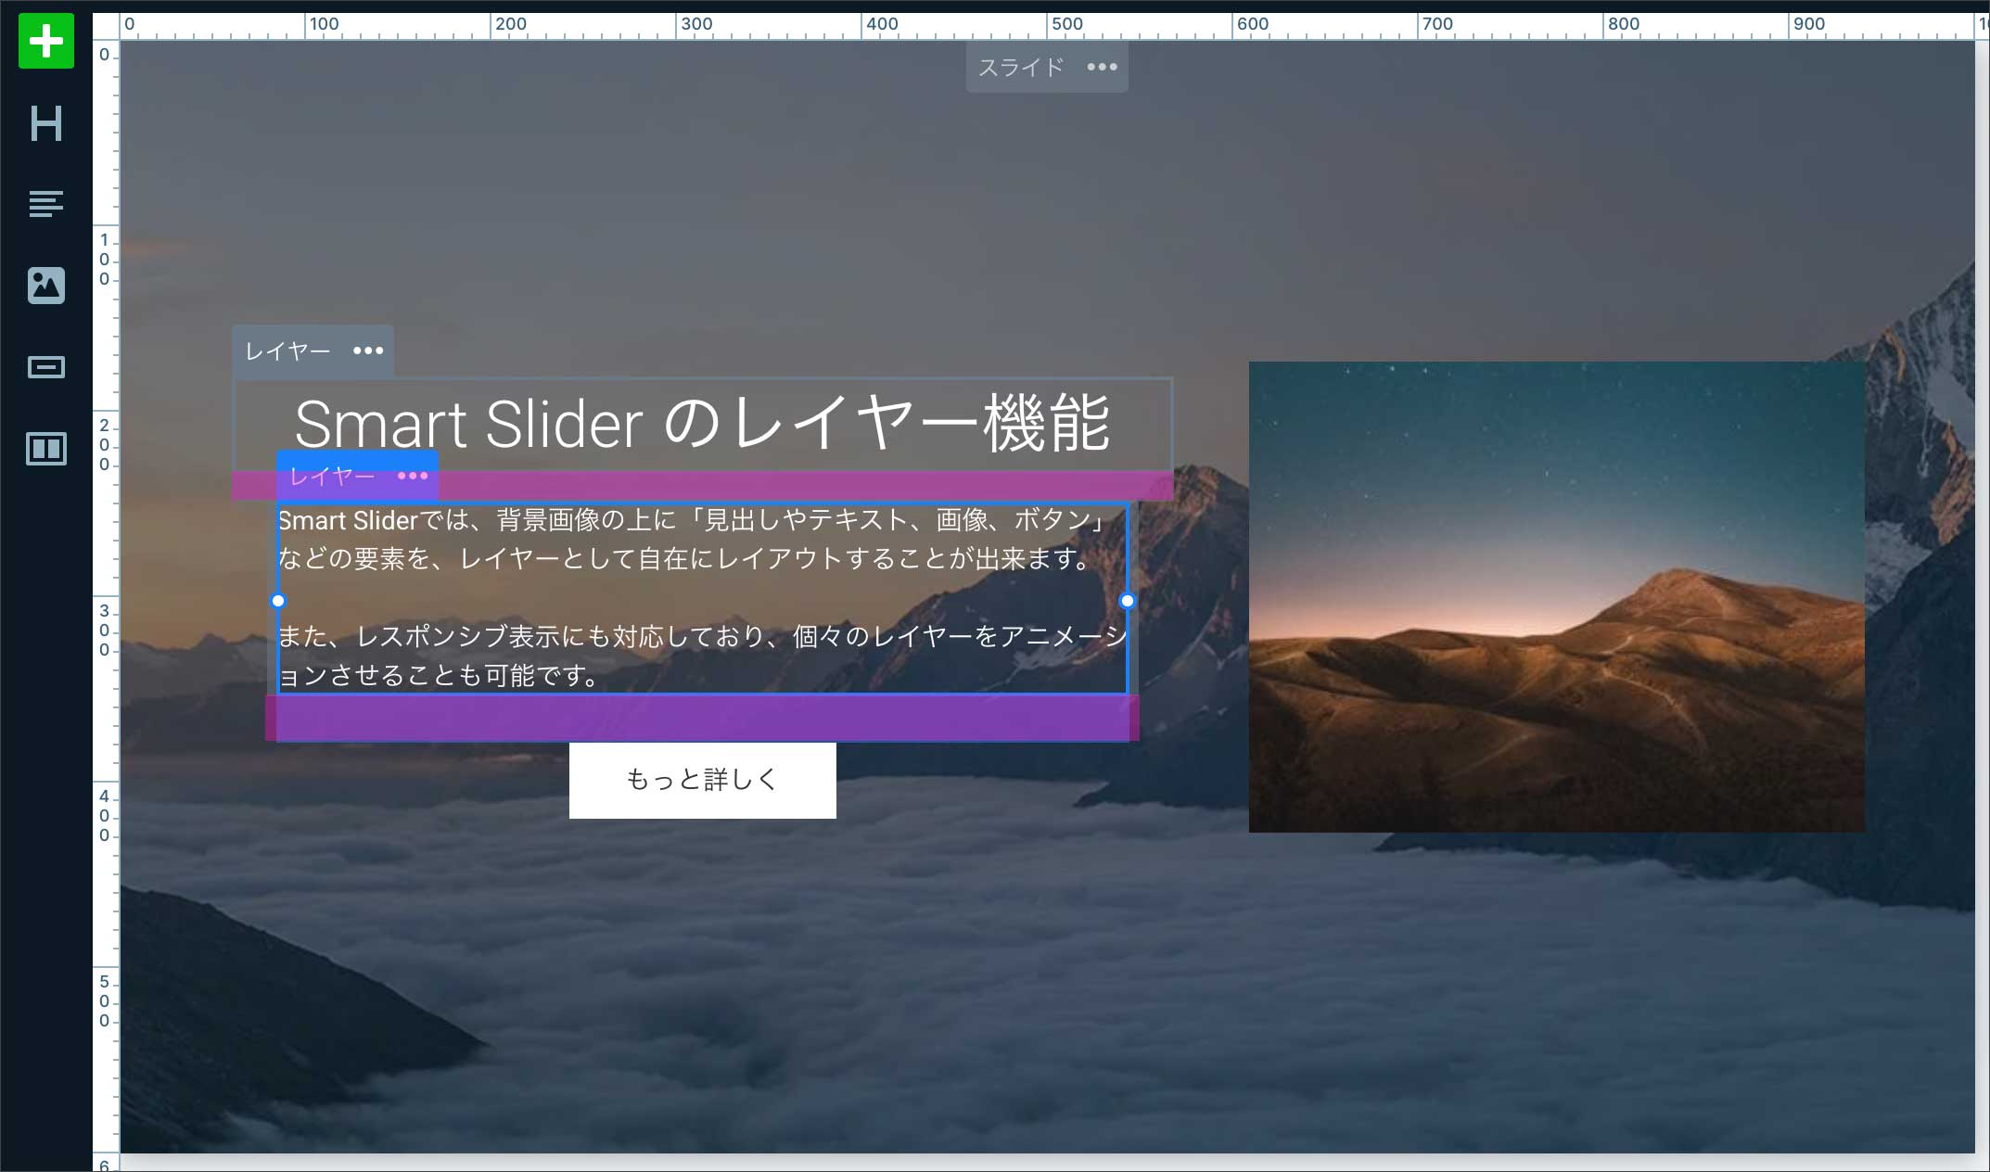
Task: Click the blue レイヤー label of the selected layer
Action: pyautogui.click(x=332, y=476)
